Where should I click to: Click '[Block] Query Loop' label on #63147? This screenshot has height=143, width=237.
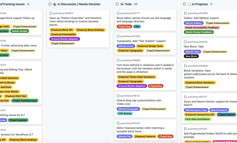point(196,110)
